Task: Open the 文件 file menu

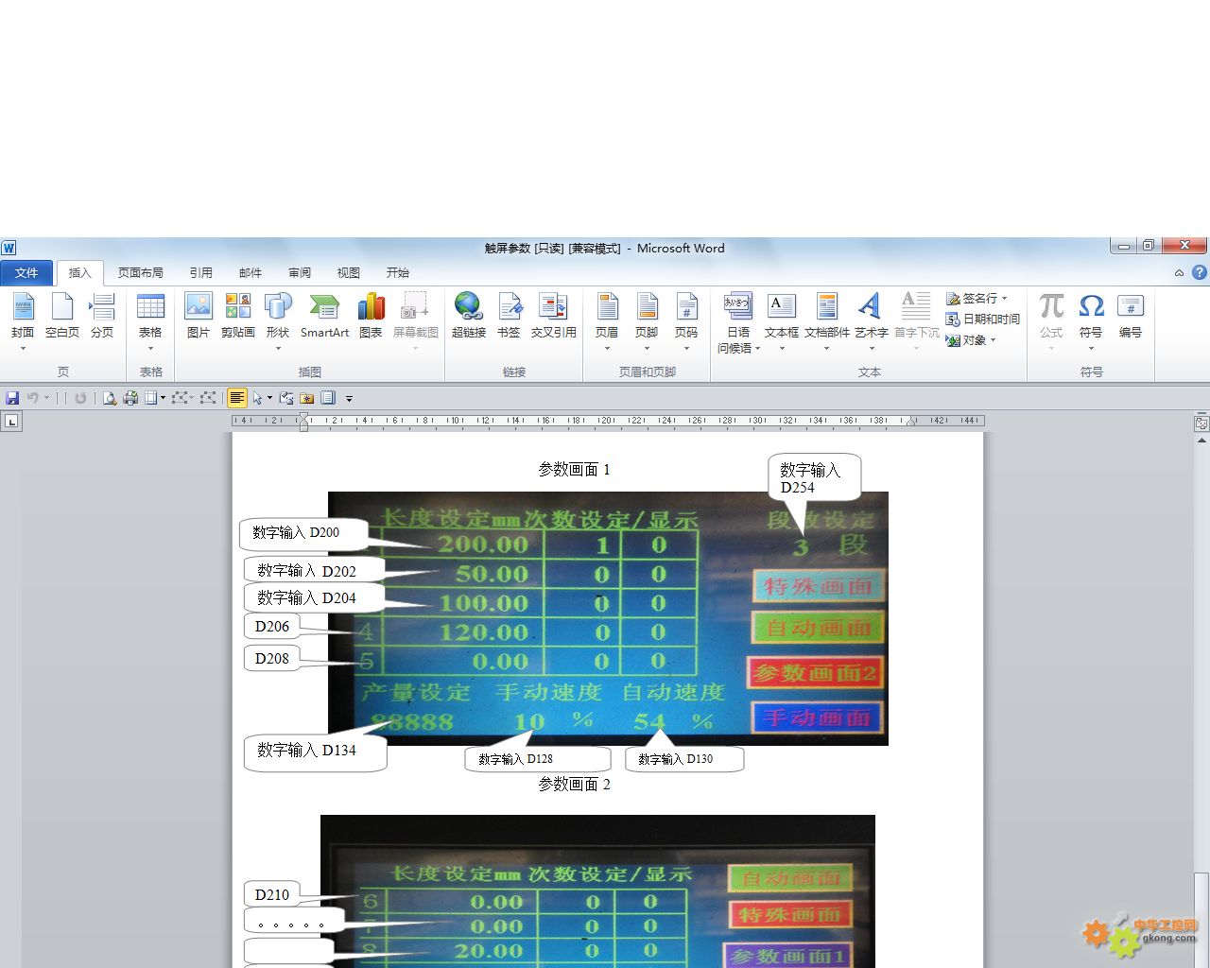Action: (x=26, y=273)
